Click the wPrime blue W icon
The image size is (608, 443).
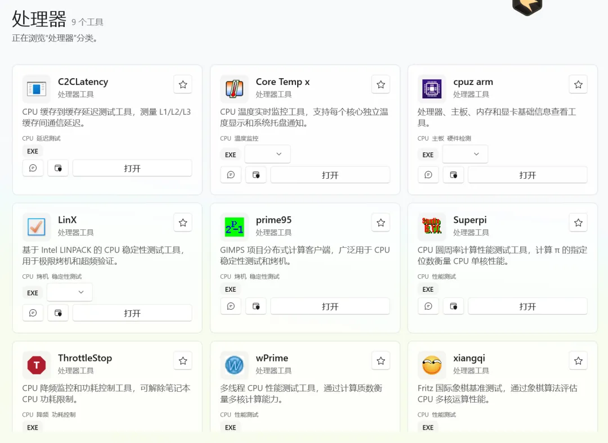pyautogui.click(x=234, y=365)
